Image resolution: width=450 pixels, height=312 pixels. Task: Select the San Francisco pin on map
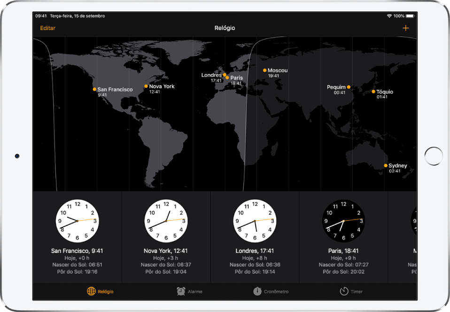(93, 88)
